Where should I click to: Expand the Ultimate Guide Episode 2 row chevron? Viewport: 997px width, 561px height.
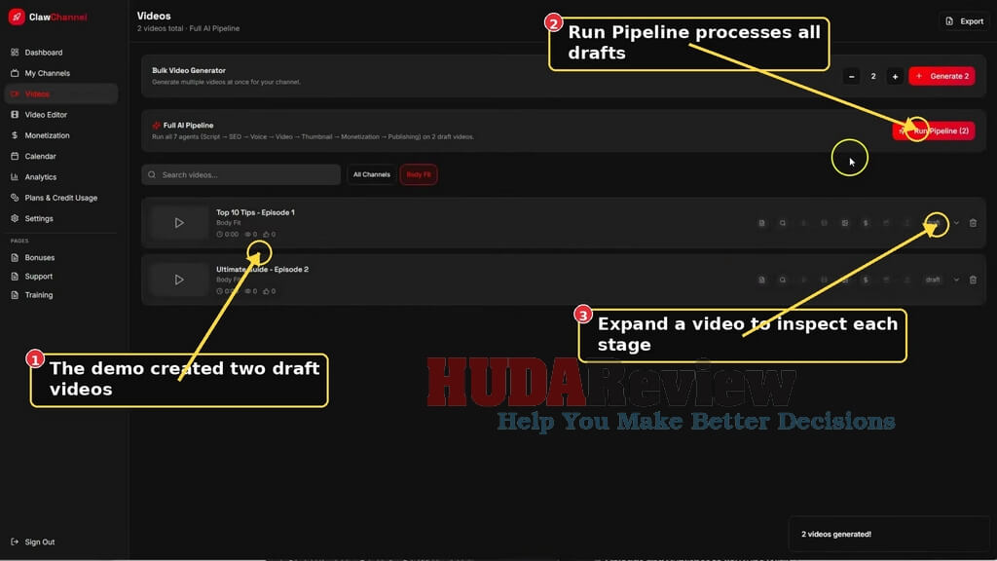point(956,280)
